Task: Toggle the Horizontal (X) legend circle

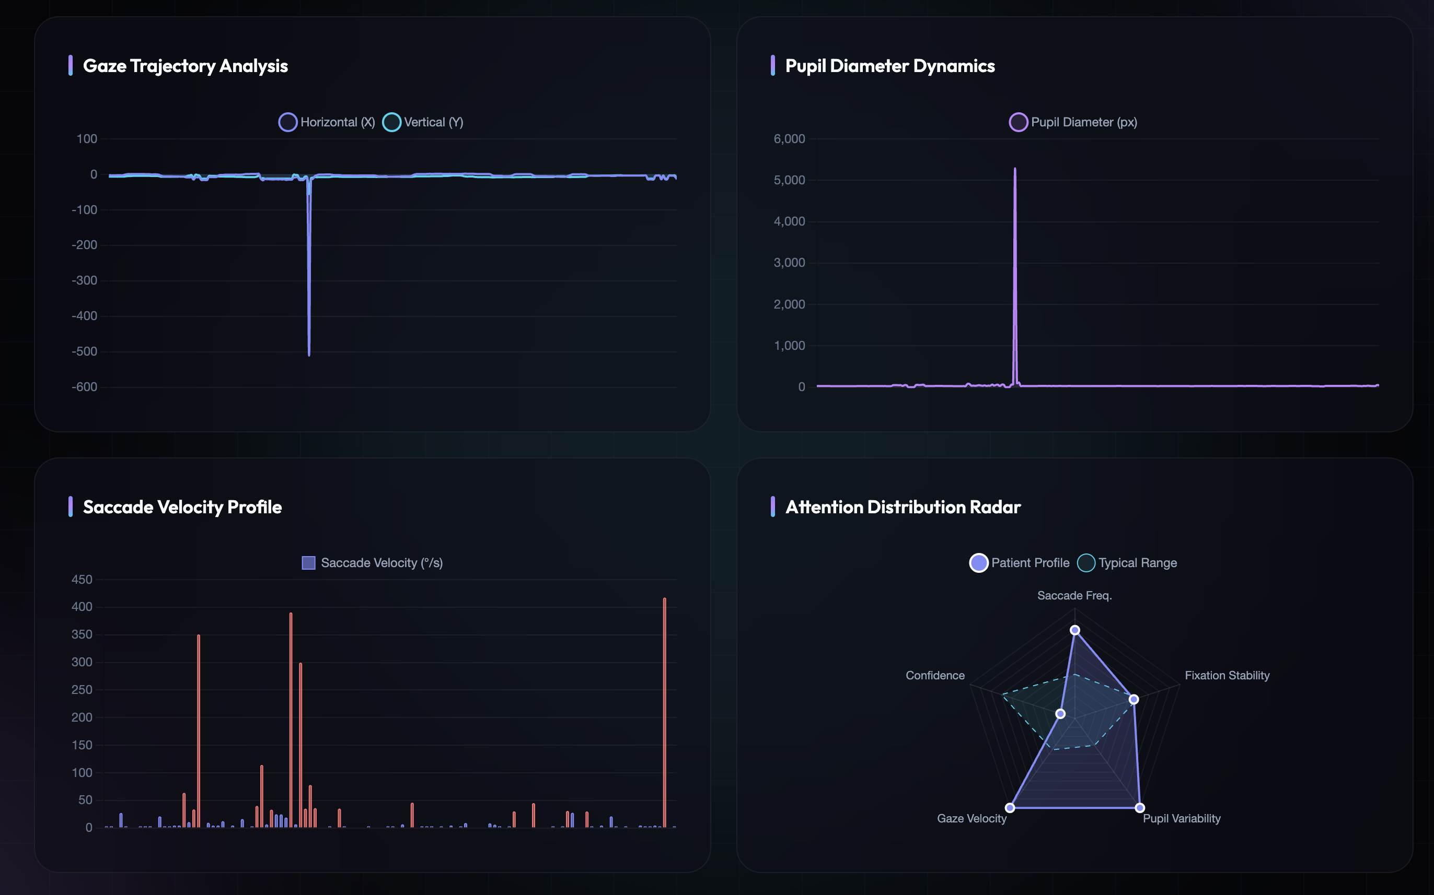Action: coord(288,122)
